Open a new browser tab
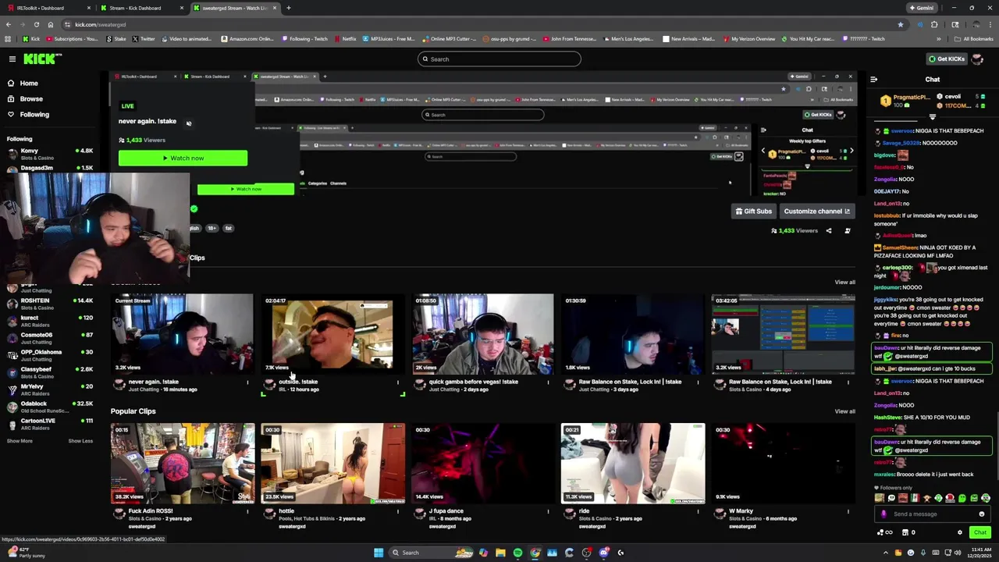Viewport: 999px width, 562px height. 288,8
